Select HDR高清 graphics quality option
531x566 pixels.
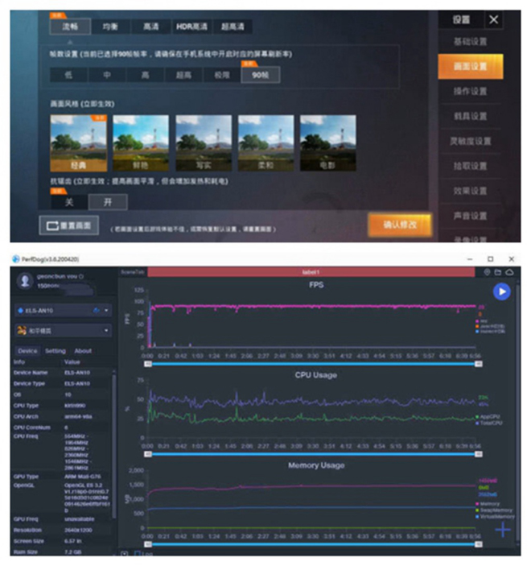190,27
